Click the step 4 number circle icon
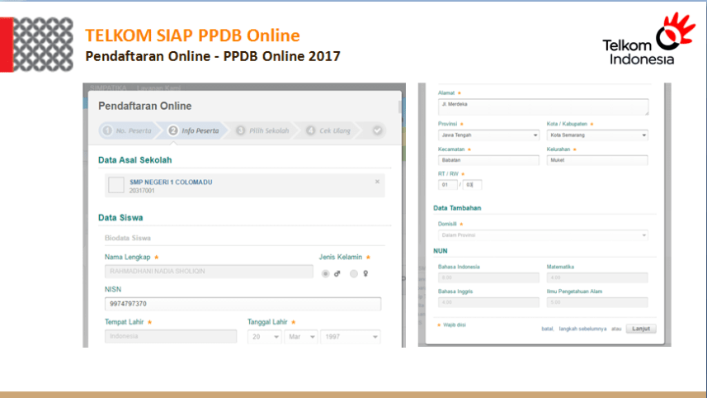707x398 pixels. [311, 130]
